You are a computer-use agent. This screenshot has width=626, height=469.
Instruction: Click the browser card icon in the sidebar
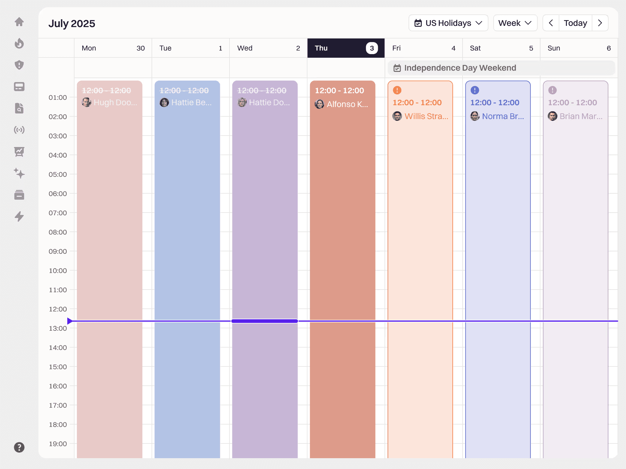point(19,87)
